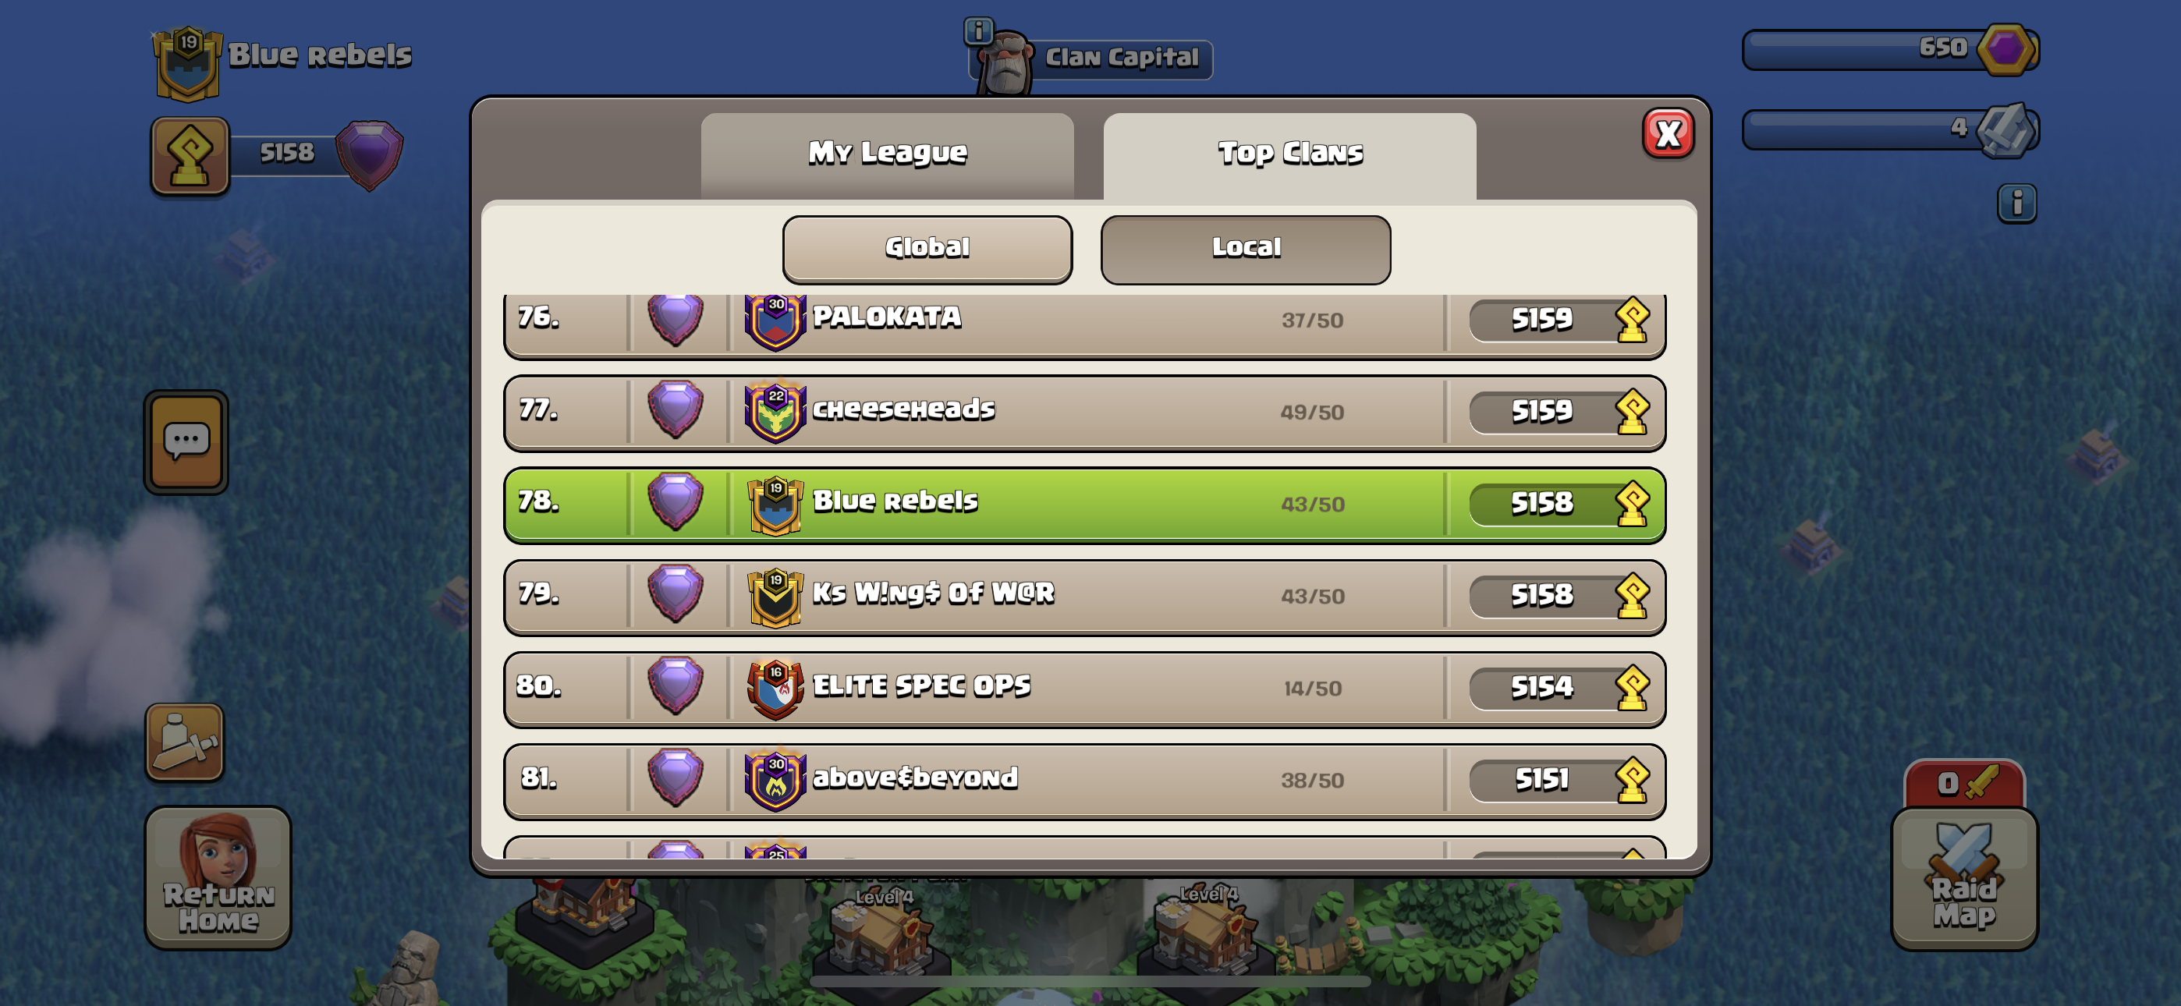Switch to the My League tab

pyautogui.click(x=888, y=156)
